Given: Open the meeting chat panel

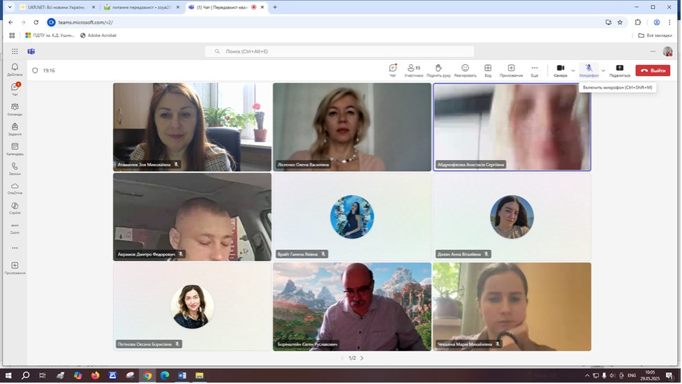Looking at the screenshot, I should click(x=393, y=70).
